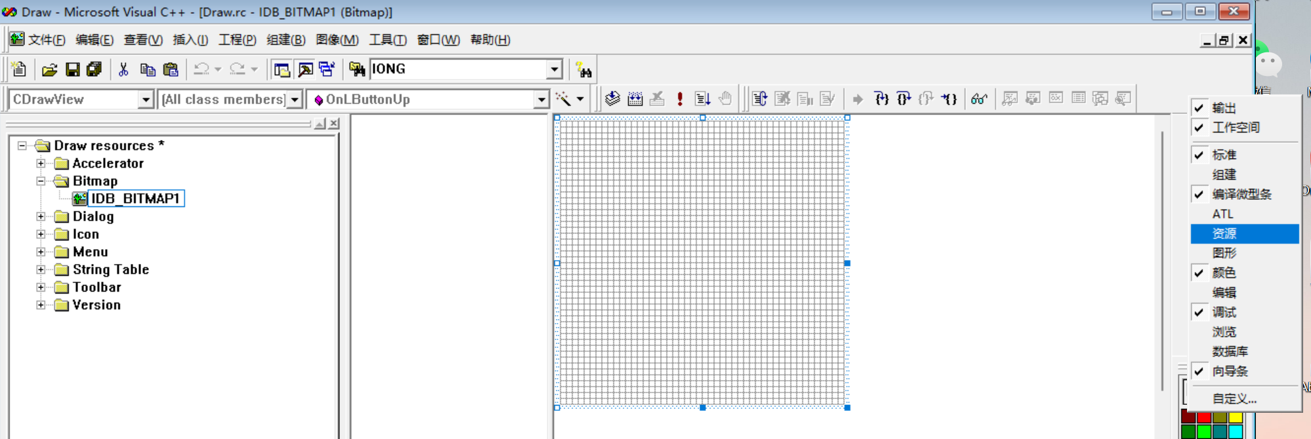
Task: Click the Open file icon
Action: (x=50, y=69)
